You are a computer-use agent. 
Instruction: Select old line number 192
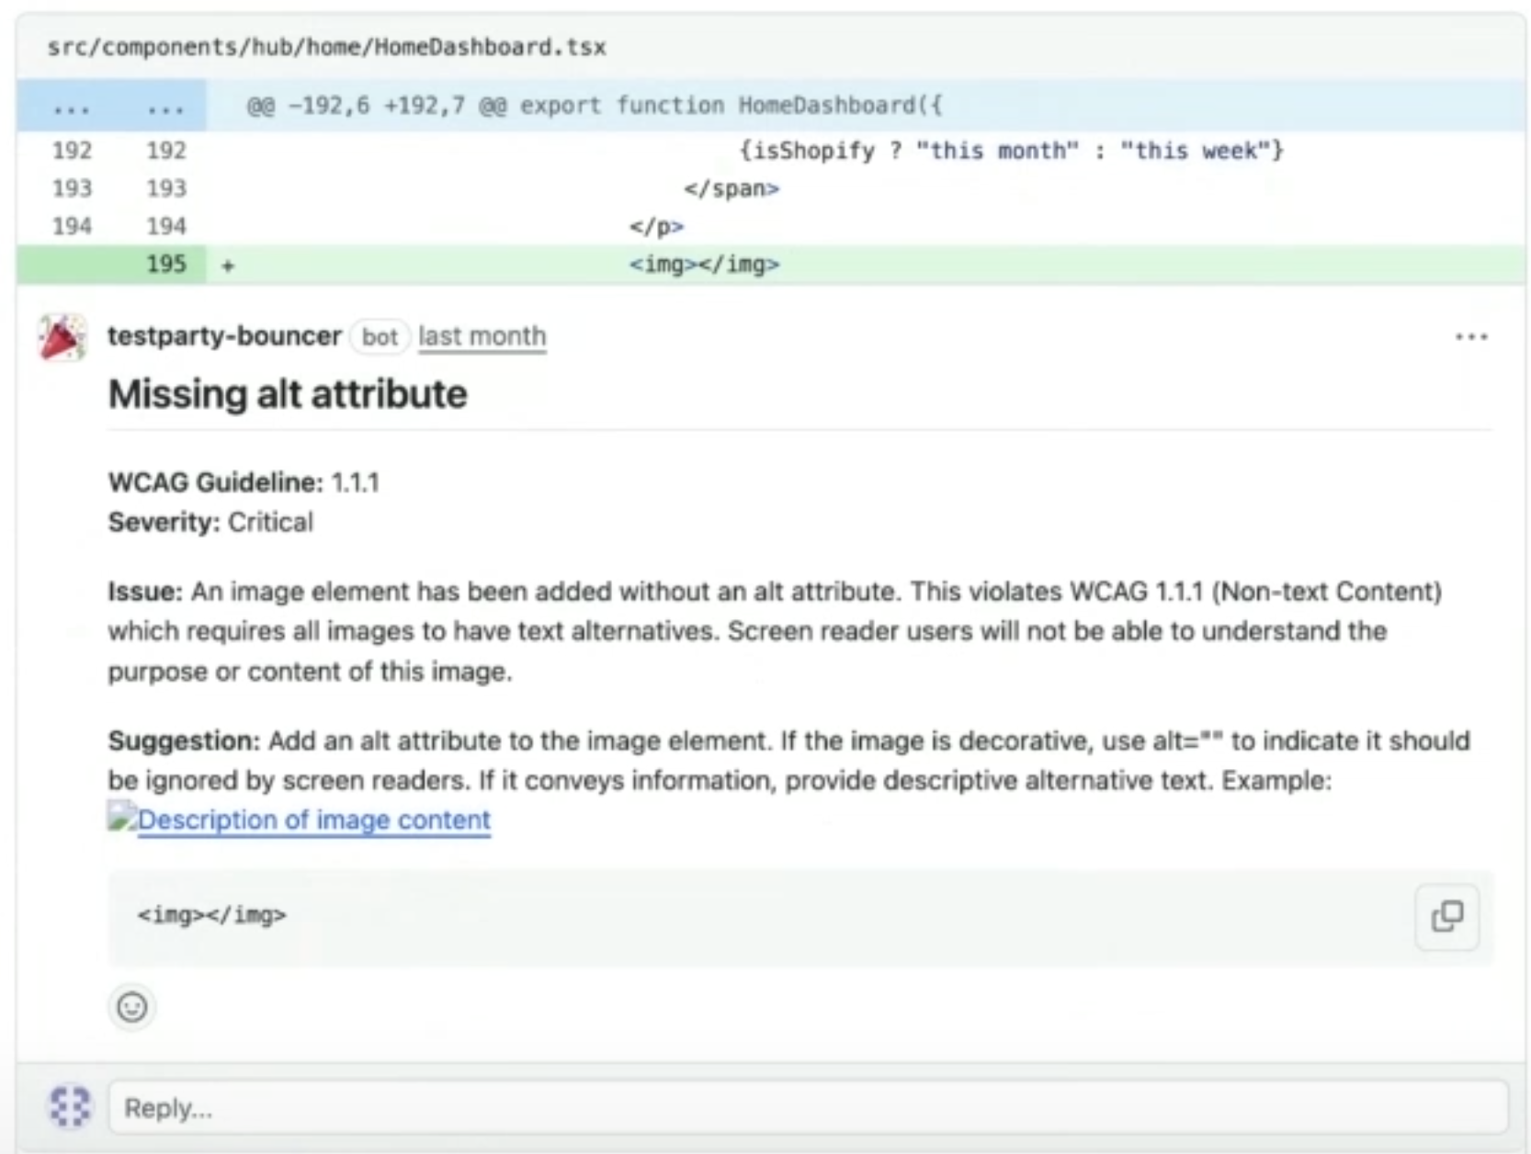coord(72,150)
